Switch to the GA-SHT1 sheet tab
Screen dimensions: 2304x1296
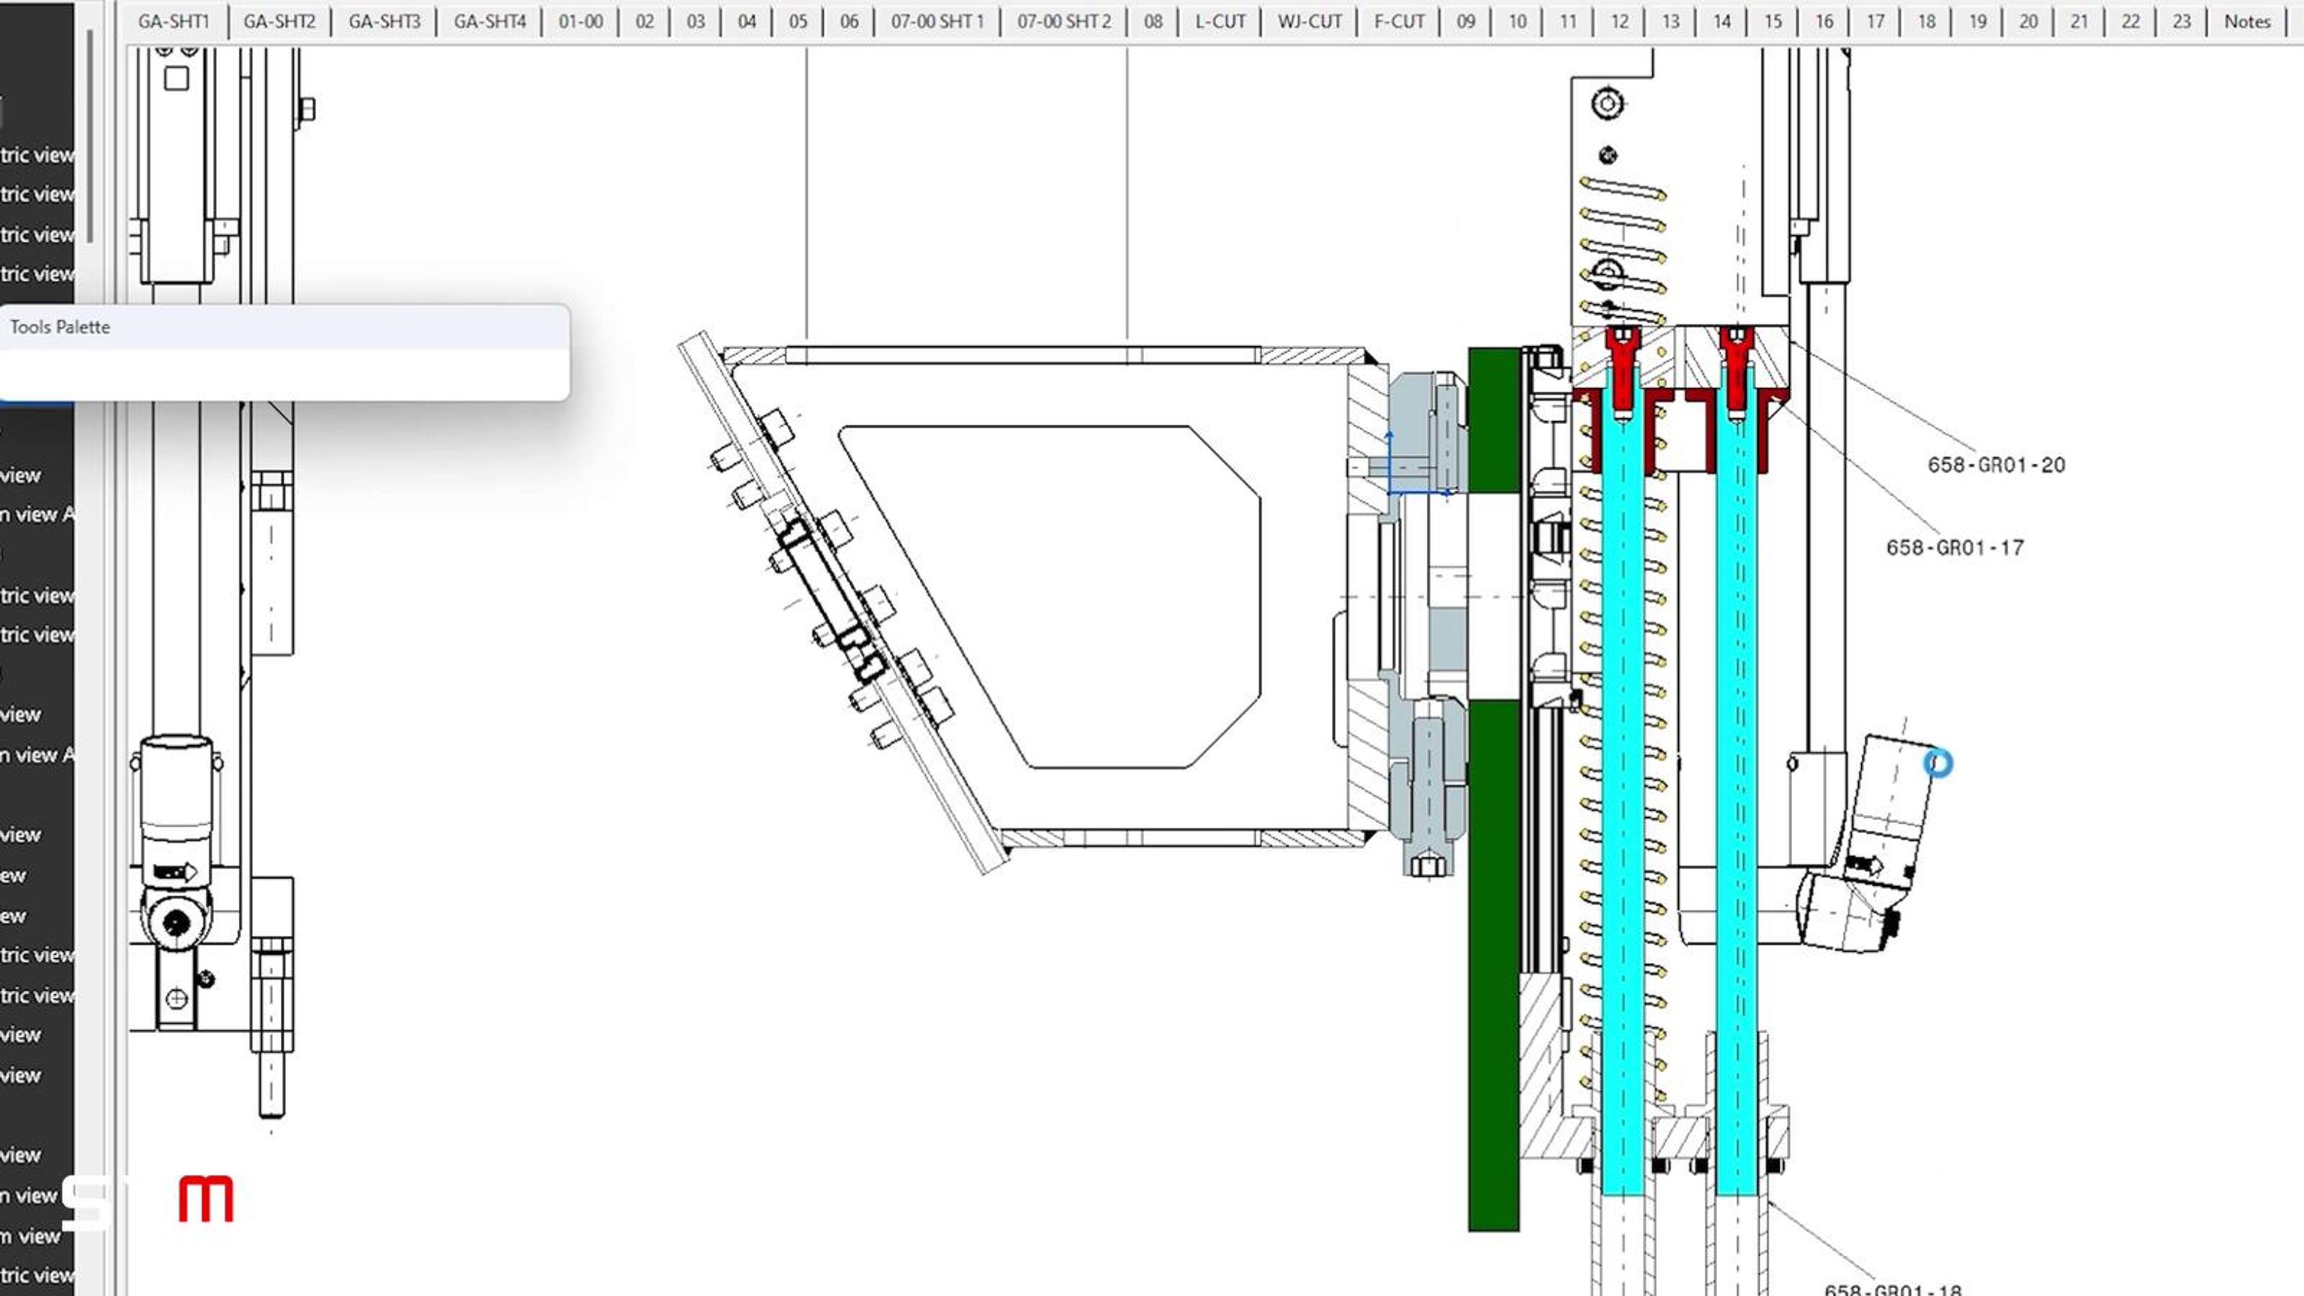pos(173,22)
